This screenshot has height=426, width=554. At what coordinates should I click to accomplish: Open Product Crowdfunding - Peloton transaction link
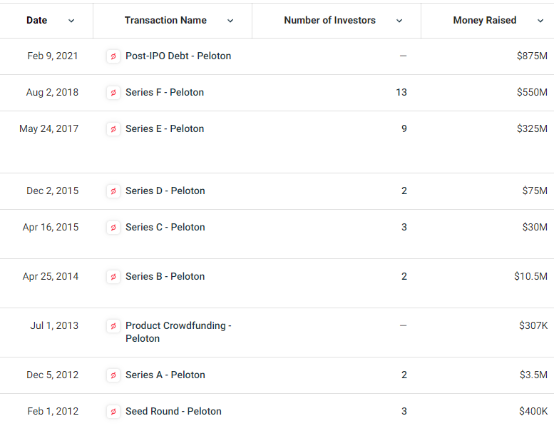178,332
